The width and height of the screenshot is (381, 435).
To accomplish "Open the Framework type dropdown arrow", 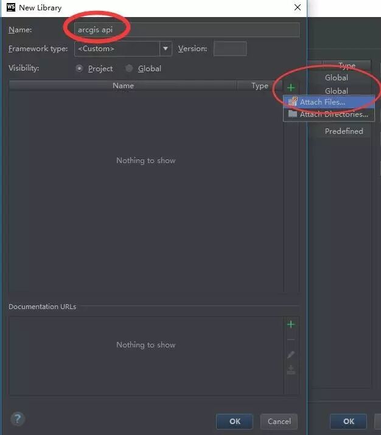I will tap(166, 49).
